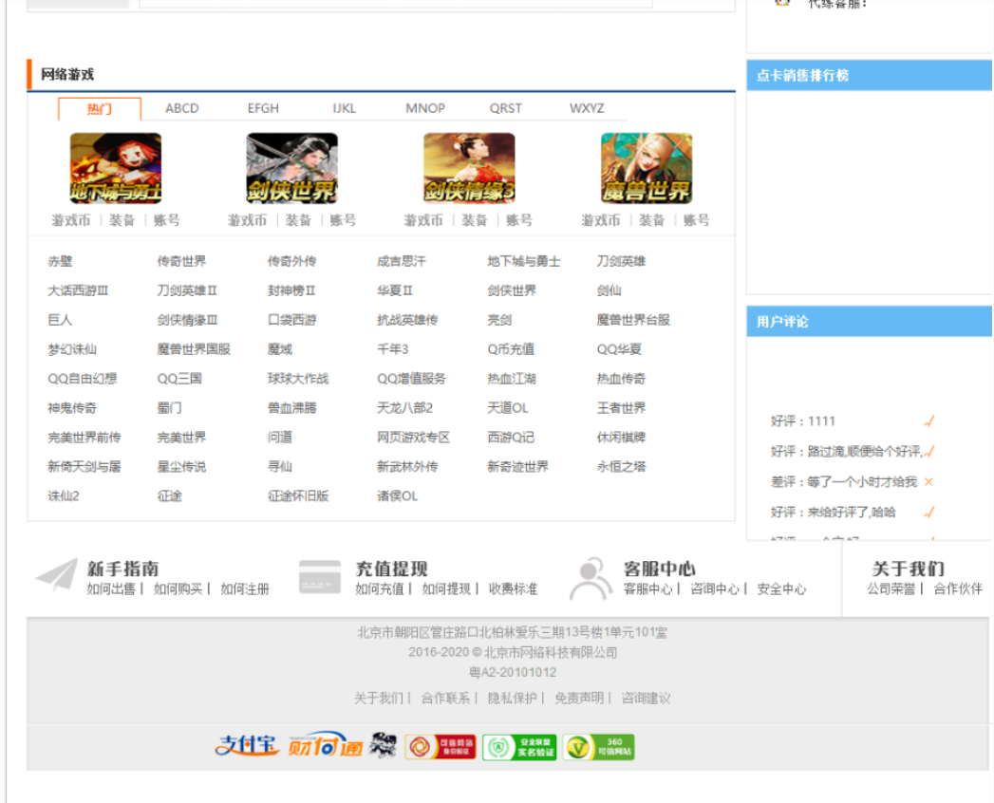Open the 剑侠情缘3 game thumbnail
Viewport: 994px width, 803px height.
(469, 168)
